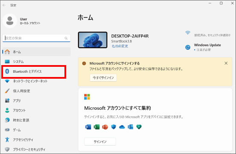Open the システム sidebar item
This screenshot has height=154, width=236.
coord(36,62)
